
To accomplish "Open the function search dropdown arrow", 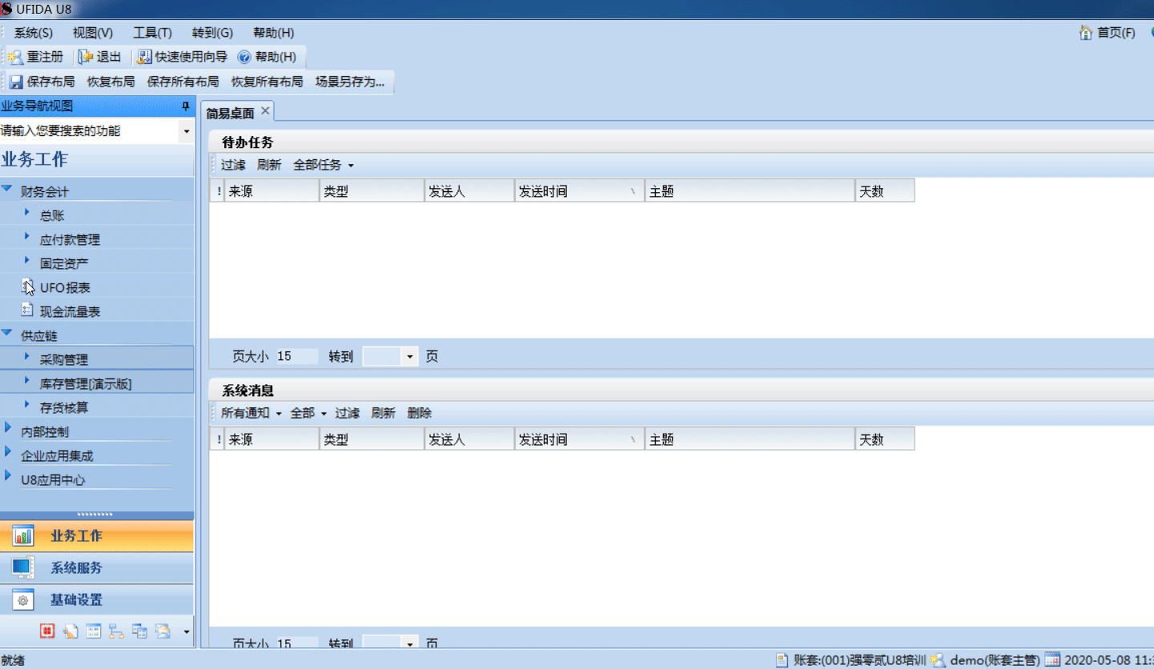I will click(x=187, y=131).
